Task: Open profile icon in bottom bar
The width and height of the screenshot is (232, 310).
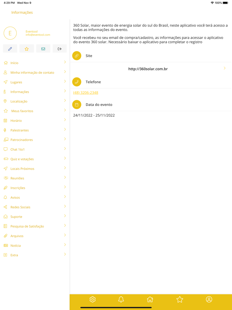Action: point(209,299)
